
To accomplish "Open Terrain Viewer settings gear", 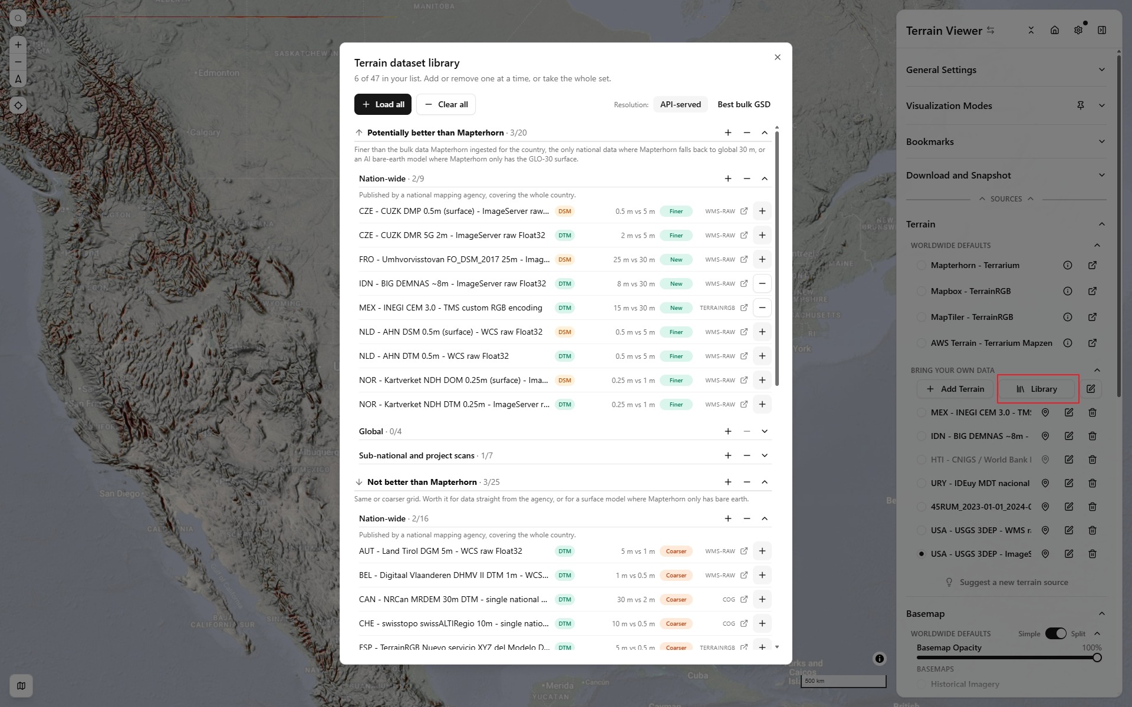I will pyautogui.click(x=1078, y=30).
